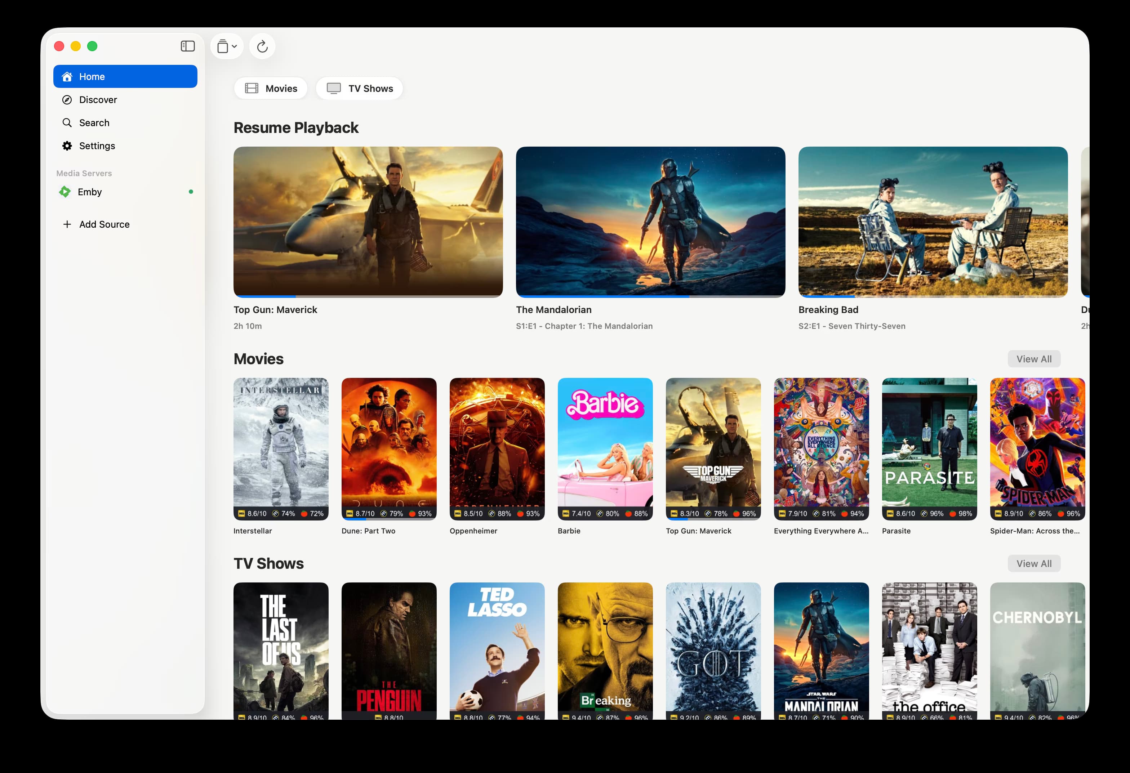Click the monitor icon on TV Shows

[334, 89]
